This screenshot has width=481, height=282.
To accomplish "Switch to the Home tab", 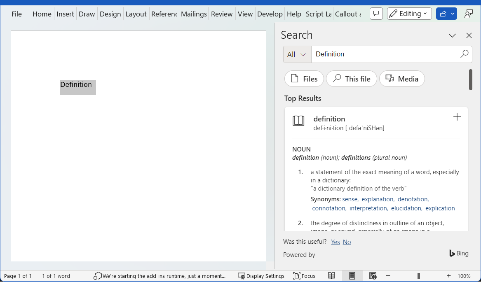I will (42, 14).
